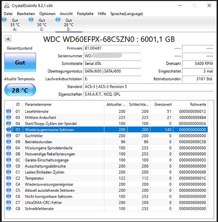Click the Standard field ACS-3 Revision 5
This screenshot has width=218, height=222.
[x=148, y=87]
